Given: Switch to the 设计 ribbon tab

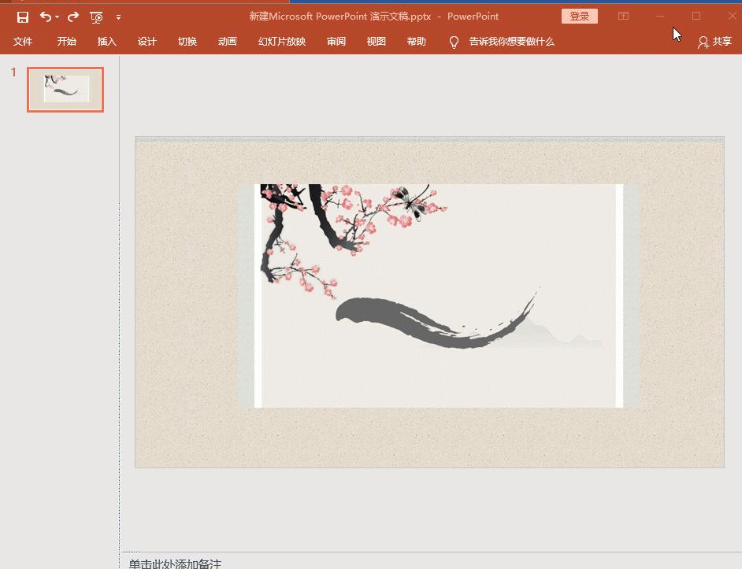Looking at the screenshot, I should (x=147, y=42).
